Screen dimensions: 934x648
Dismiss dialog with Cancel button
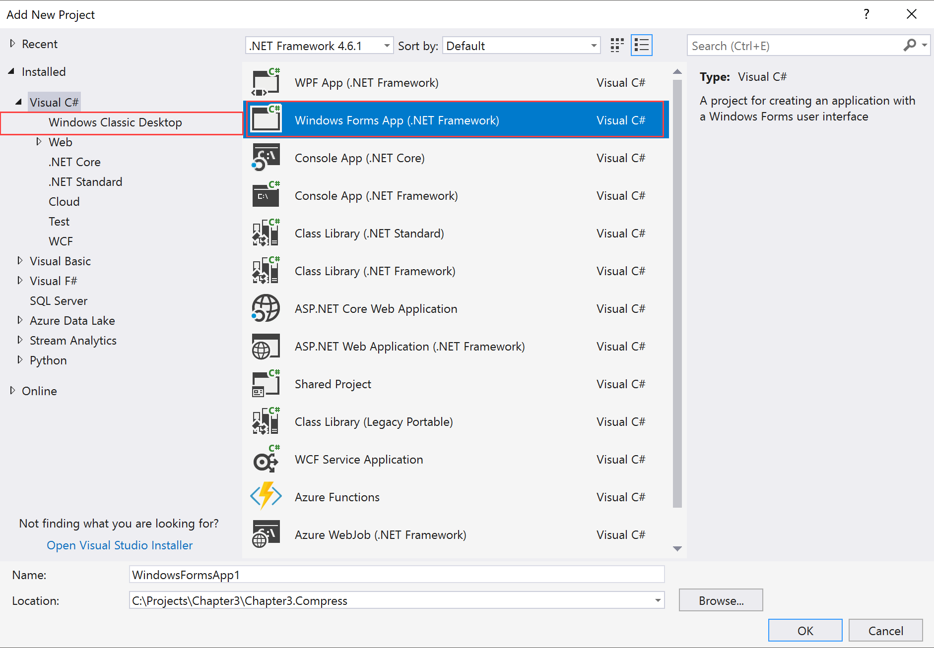point(885,630)
